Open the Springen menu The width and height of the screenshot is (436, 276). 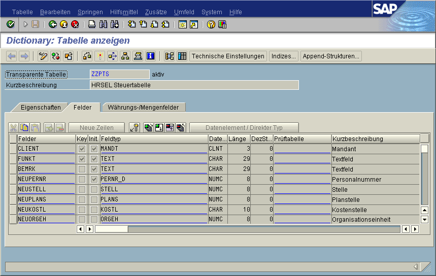pos(90,12)
